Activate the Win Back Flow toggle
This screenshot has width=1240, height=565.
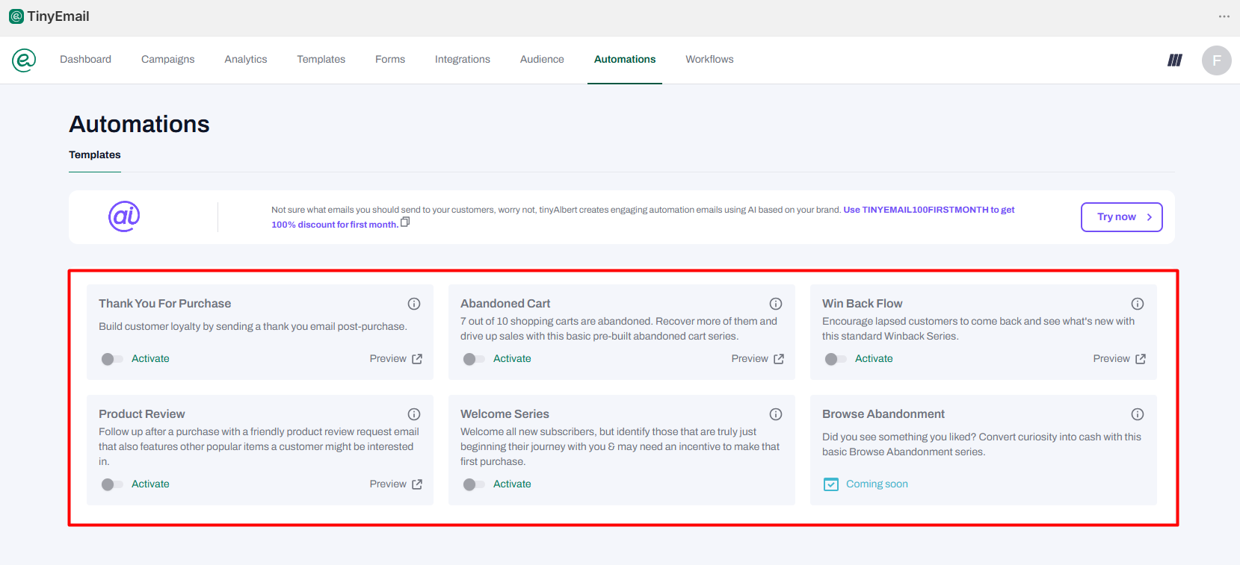click(x=836, y=359)
